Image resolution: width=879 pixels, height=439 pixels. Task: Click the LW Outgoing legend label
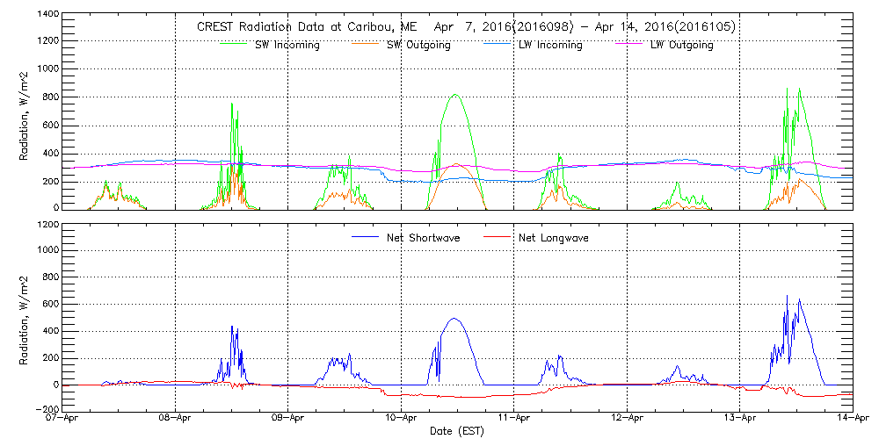pos(681,45)
